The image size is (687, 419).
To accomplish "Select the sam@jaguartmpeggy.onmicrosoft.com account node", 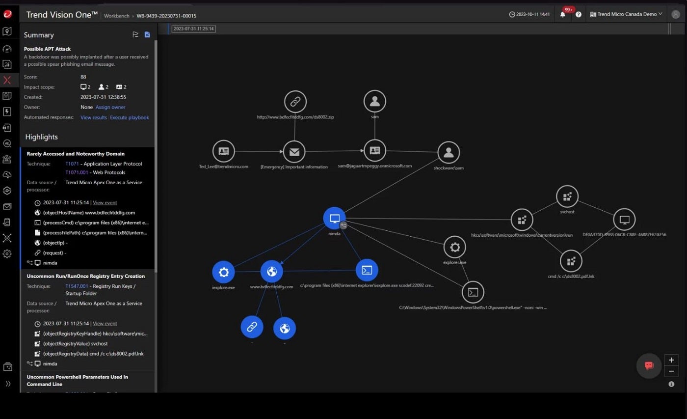I will pyautogui.click(x=375, y=150).
